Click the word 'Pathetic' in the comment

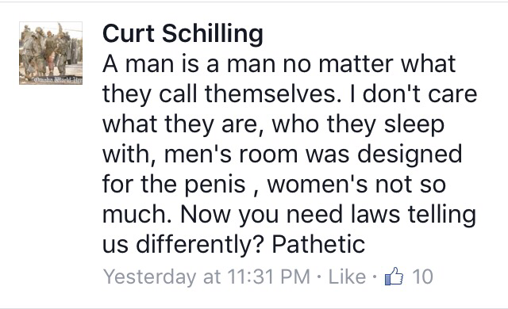[x=318, y=244]
